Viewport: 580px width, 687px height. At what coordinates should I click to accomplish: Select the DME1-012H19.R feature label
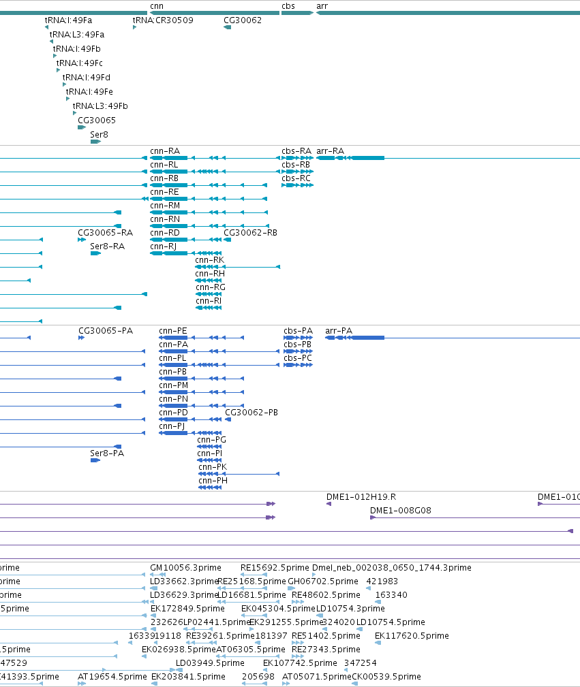361,497
